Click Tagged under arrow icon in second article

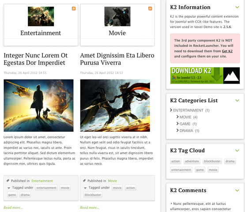(85, 188)
